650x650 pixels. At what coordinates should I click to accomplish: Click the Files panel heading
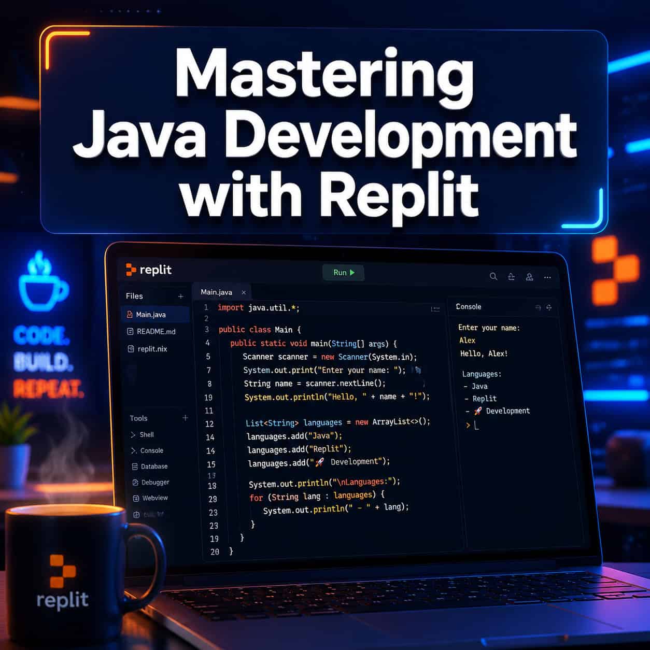point(134,296)
